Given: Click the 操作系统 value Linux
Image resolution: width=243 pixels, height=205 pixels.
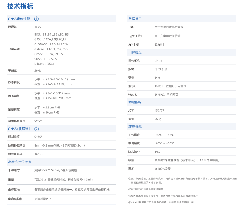Looking at the screenshot, I should click(x=158, y=61).
